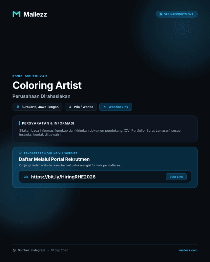Select the Surakarta, Jawa Tengah tag

click(37, 107)
